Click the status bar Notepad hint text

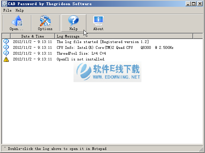tap(57, 149)
